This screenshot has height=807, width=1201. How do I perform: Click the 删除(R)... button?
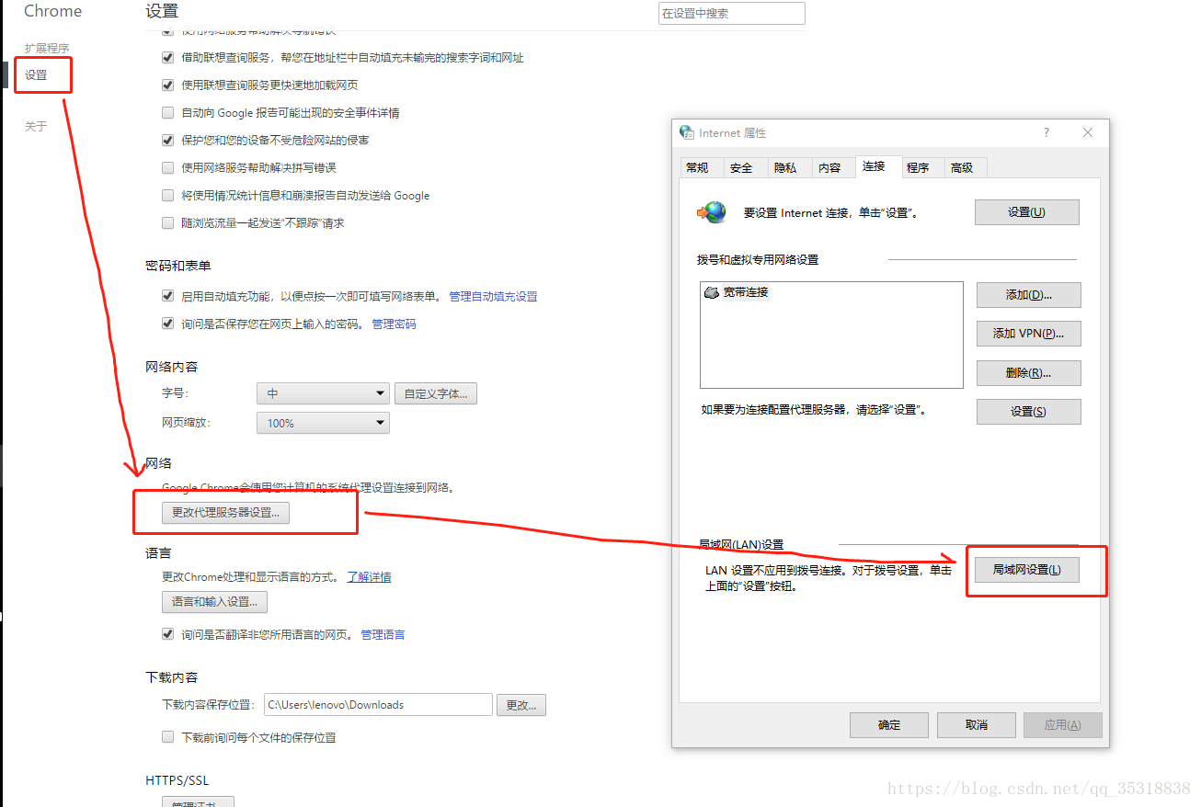(1028, 373)
